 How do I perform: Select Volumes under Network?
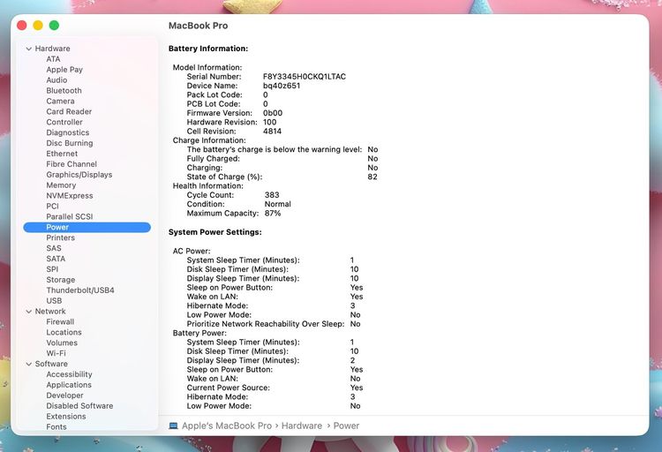coord(62,343)
